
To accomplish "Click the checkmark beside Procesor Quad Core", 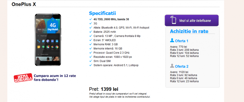I will (91, 53).
